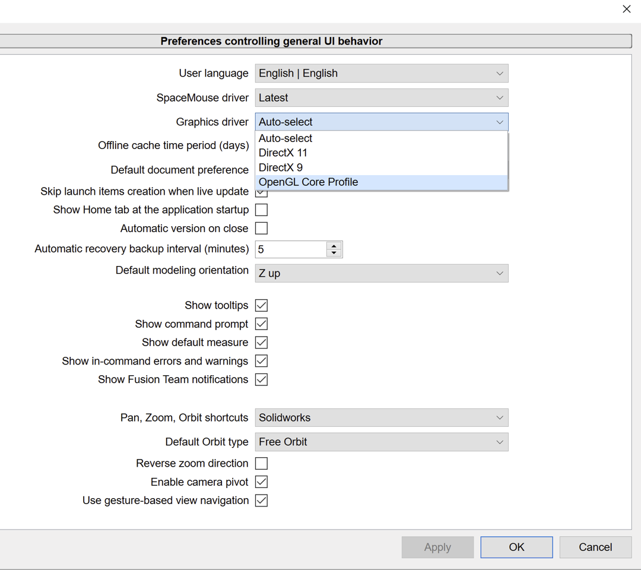This screenshot has height=570, width=641.
Task: Enable Reverse zoom direction checkbox
Action: point(261,463)
